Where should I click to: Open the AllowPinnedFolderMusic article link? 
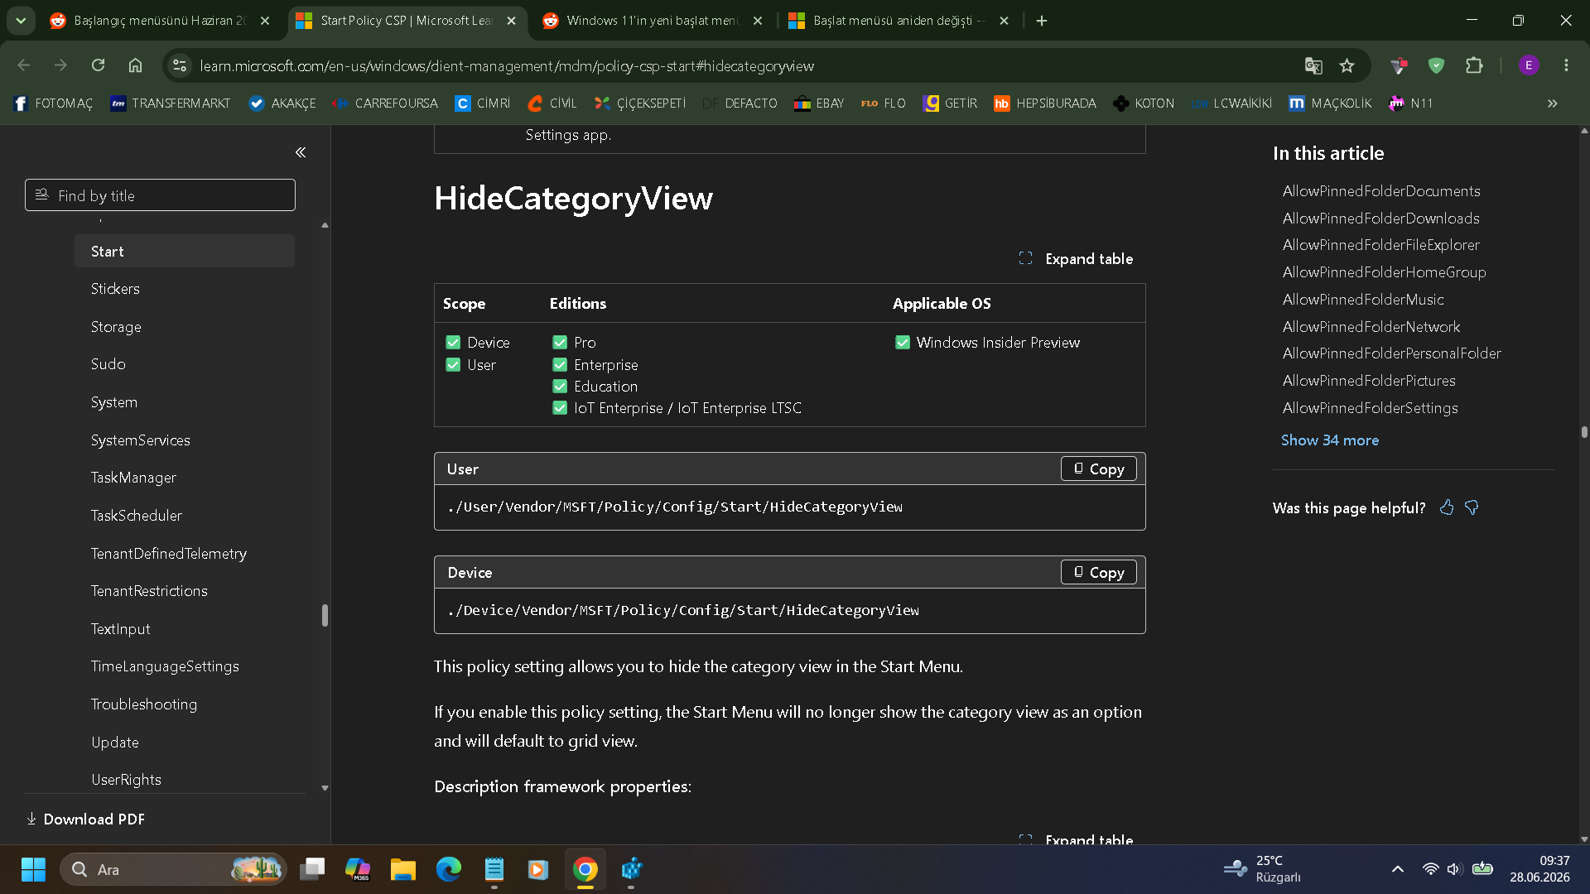1363,300
